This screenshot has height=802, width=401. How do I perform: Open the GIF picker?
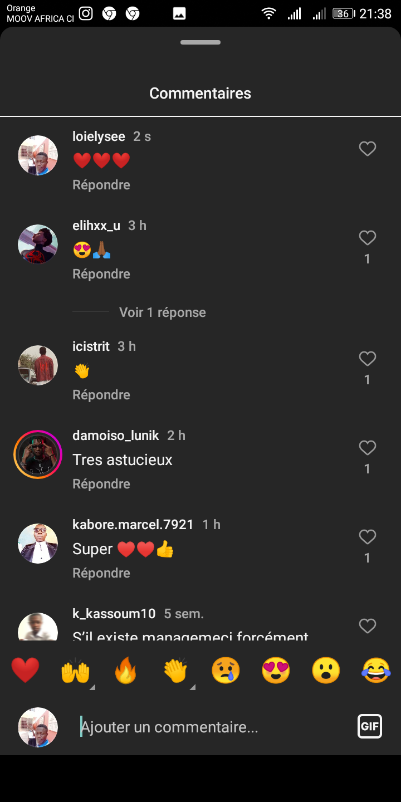point(370,726)
